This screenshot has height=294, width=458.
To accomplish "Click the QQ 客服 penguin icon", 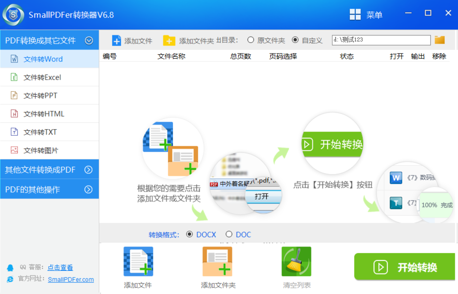I will [10, 268].
